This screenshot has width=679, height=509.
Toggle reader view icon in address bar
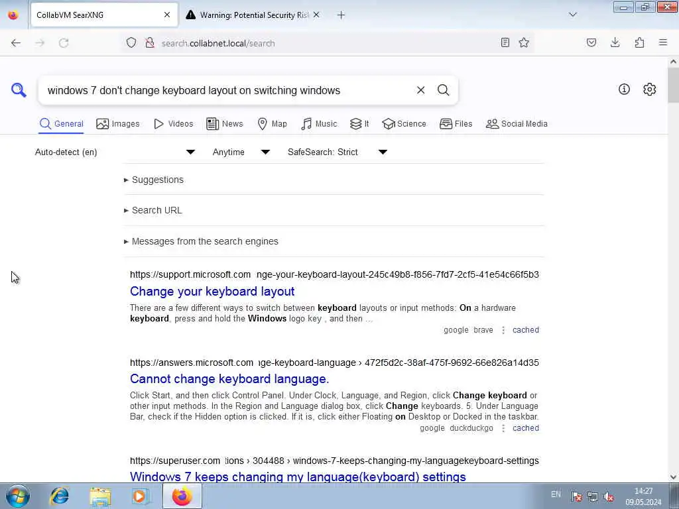[x=505, y=42]
